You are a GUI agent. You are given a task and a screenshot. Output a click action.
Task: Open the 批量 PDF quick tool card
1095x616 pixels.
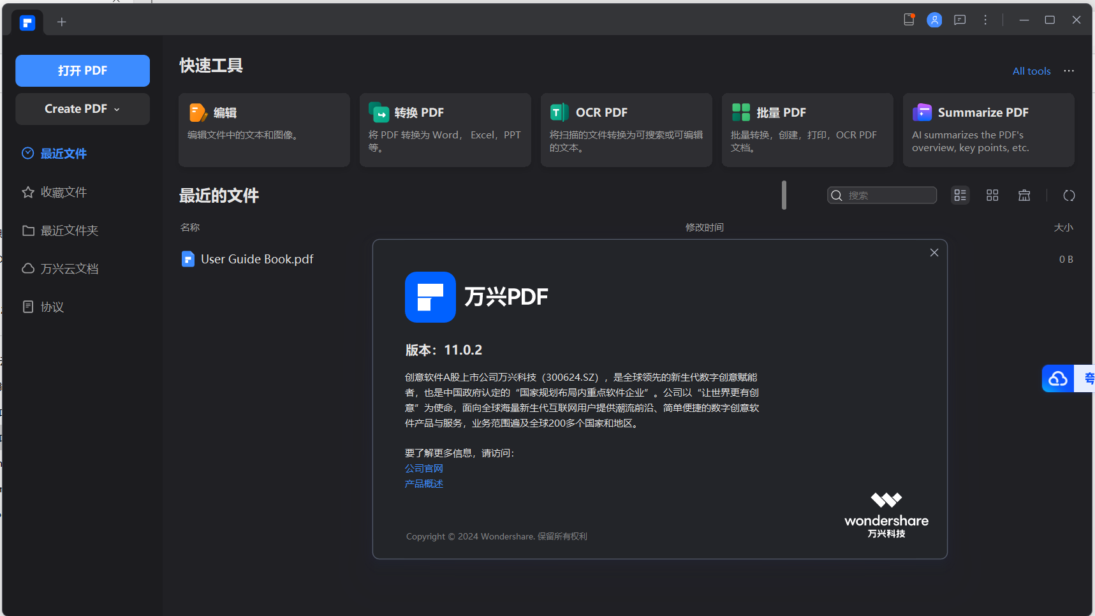(807, 130)
